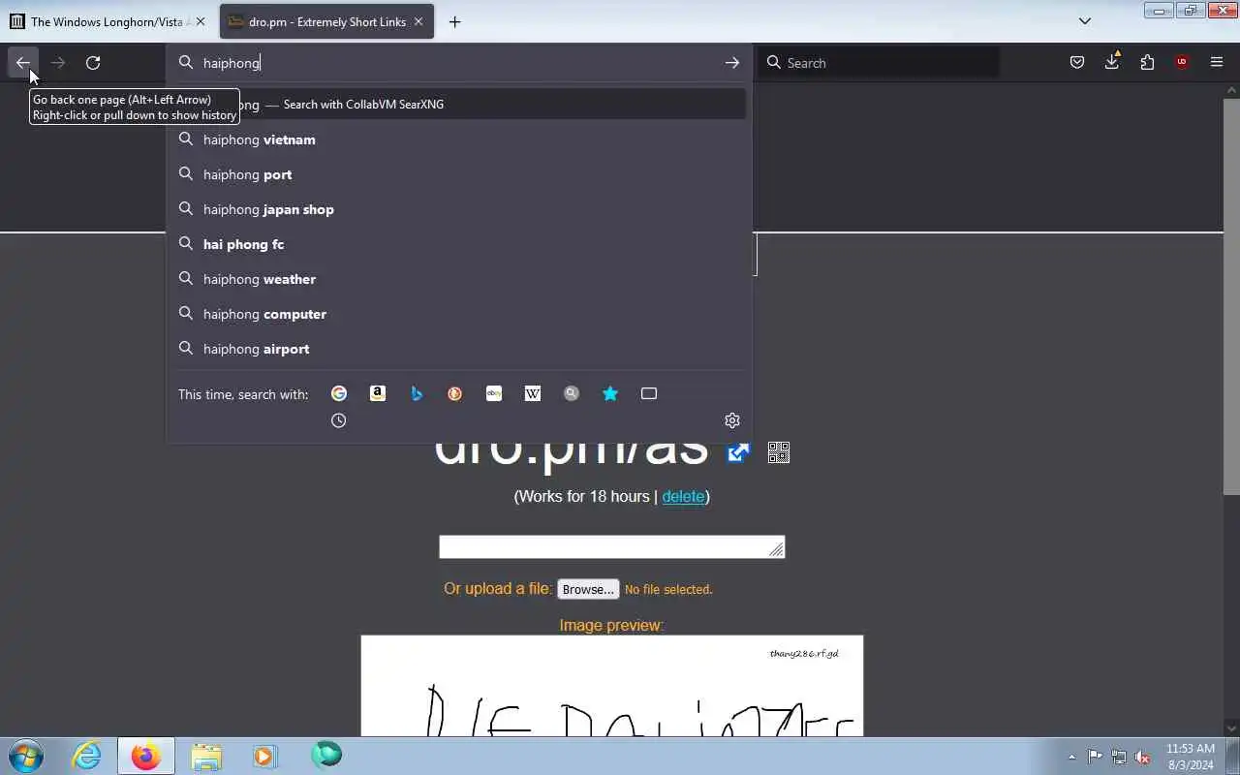
Task: Open the extensions puzzle icon
Action: 1147,63
